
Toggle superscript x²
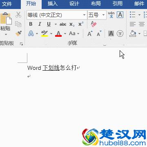click(x=81, y=24)
